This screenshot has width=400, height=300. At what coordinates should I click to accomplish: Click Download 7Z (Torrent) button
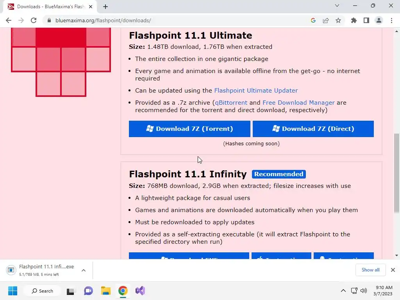[x=189, y=129]
